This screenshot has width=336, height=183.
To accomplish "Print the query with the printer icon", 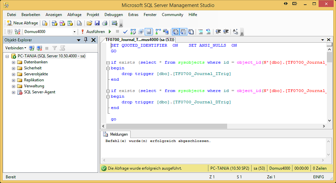I will [104, 23].
